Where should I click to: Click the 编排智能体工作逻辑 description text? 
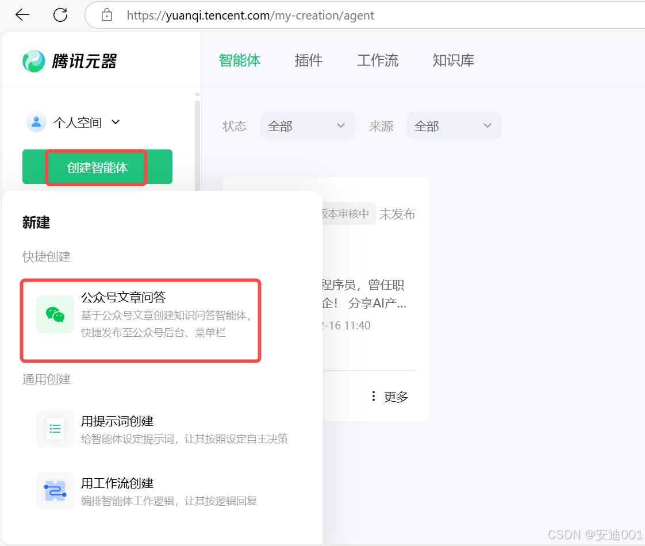pyautogui.click(x=168, y=501)
